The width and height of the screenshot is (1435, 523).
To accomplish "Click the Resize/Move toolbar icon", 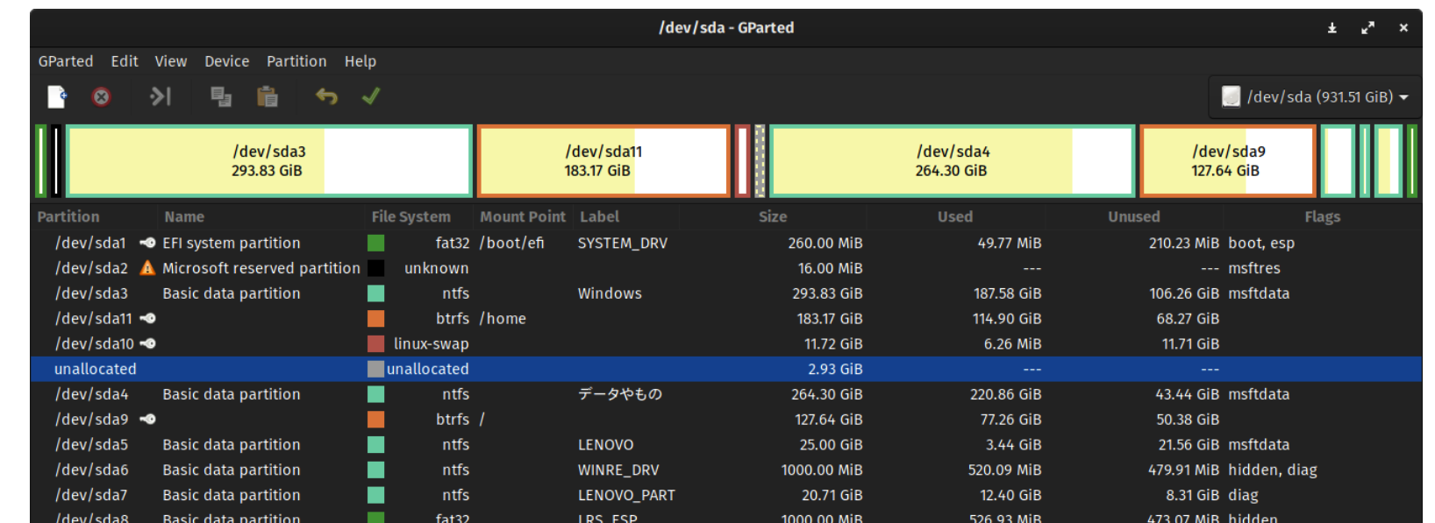I will tap(161, 96).
